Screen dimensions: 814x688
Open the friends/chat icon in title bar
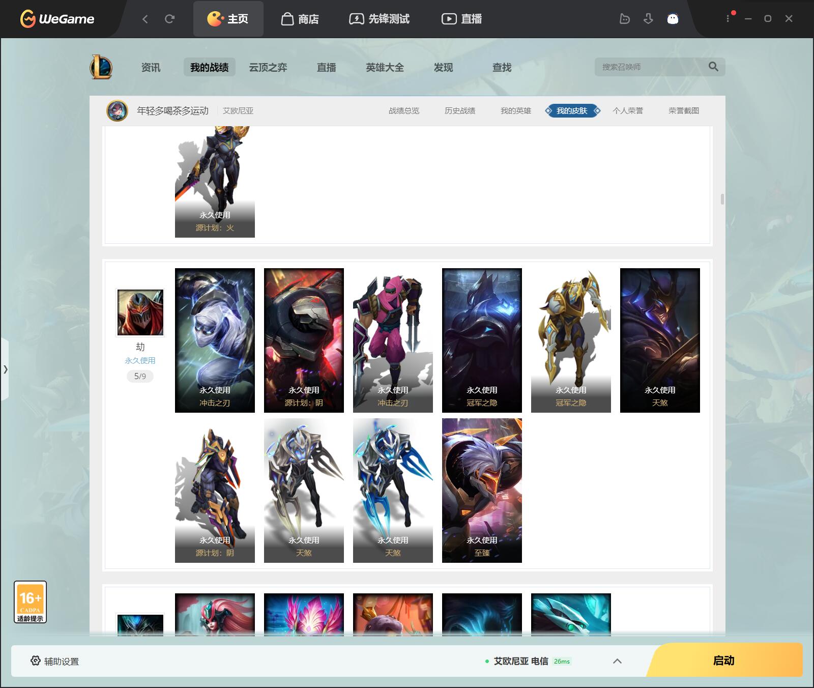624,19
